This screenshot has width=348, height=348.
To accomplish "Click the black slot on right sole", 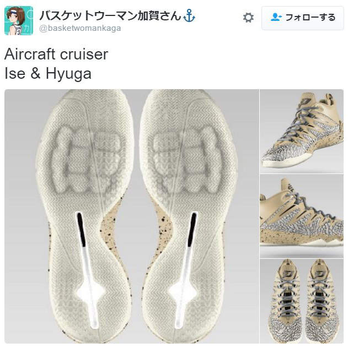I will (x=192, y=229).
